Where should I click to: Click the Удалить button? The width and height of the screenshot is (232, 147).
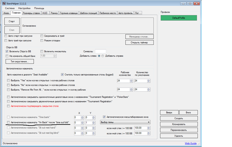coord(179,136)
